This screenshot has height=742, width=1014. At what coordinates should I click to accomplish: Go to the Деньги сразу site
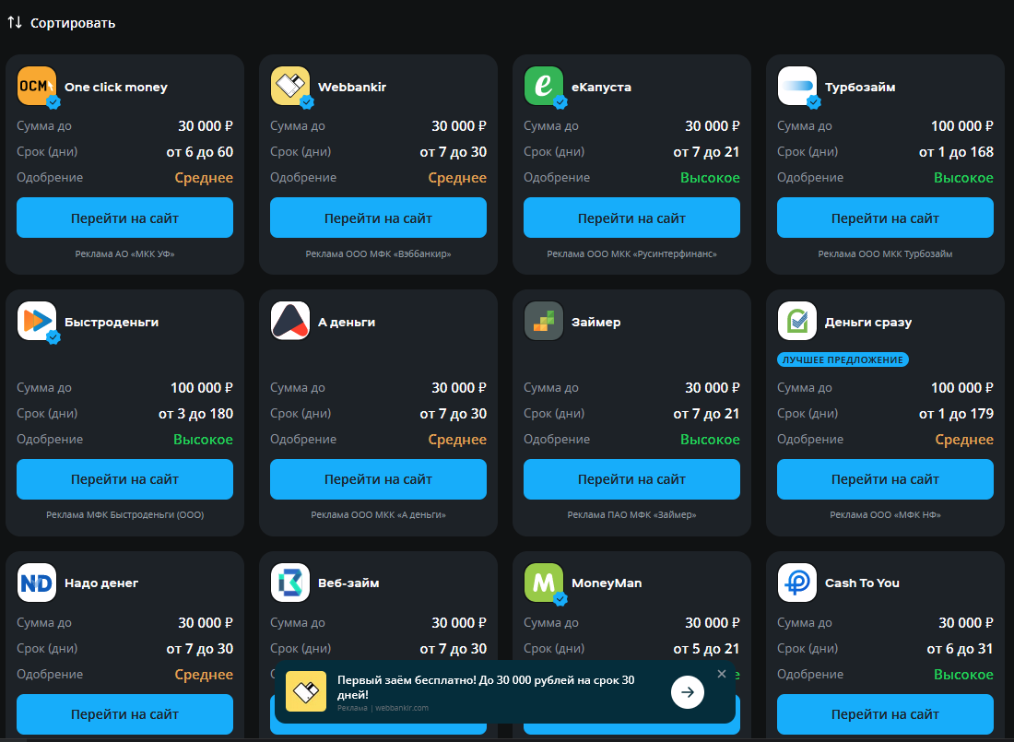point(885,479)
